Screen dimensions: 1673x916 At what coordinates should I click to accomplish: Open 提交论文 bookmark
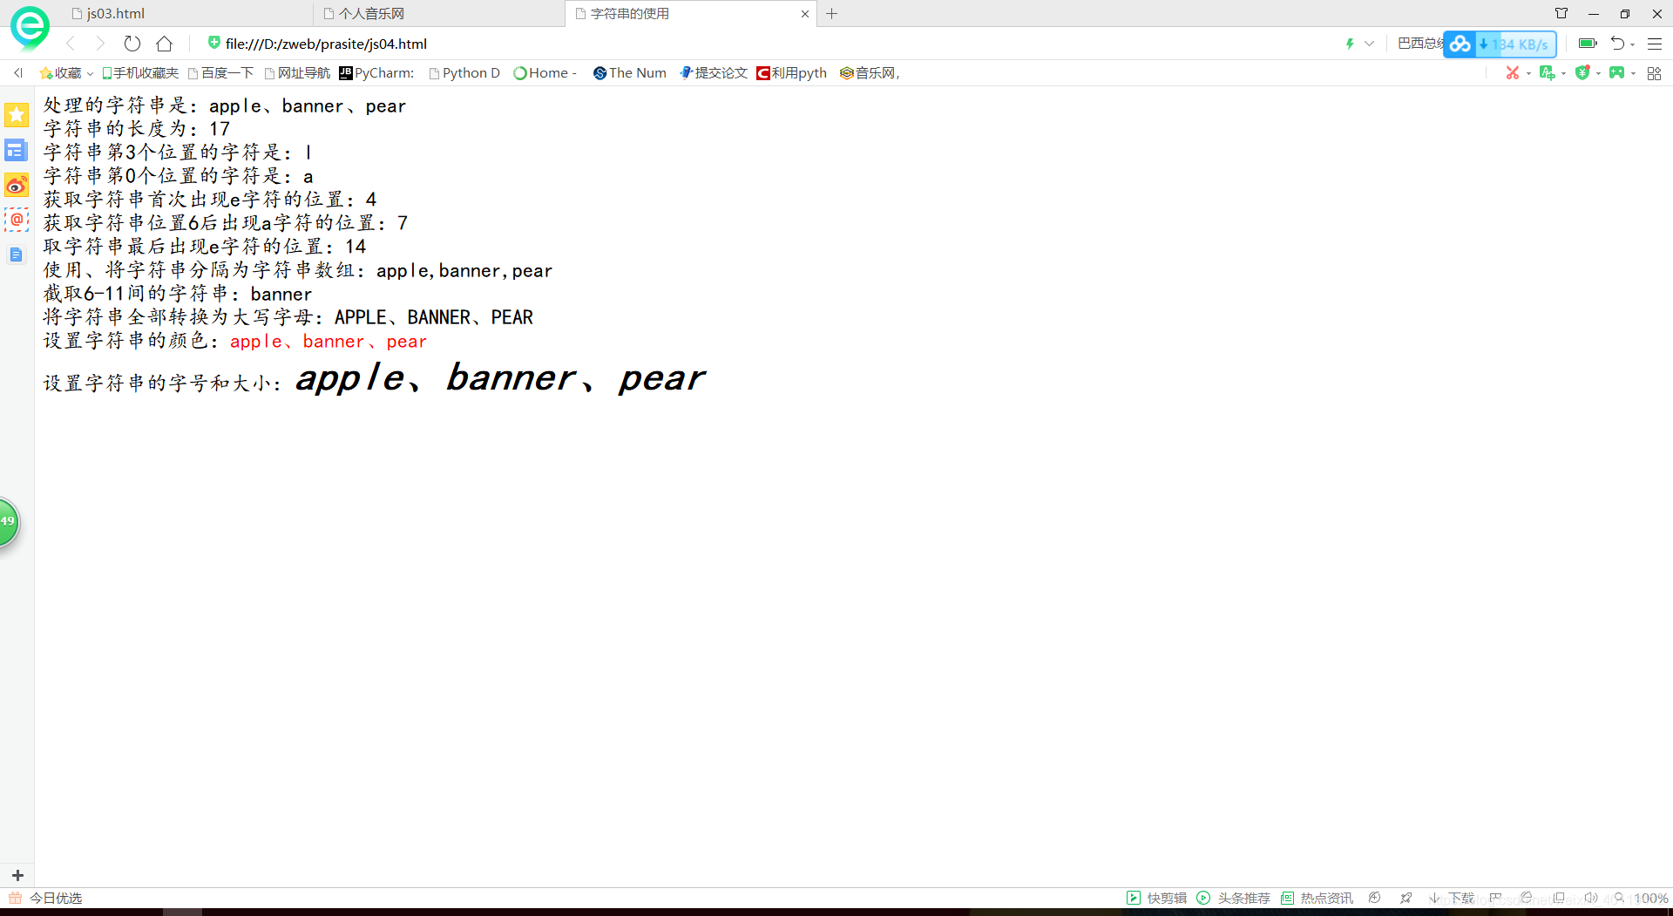click(x=714, y=73)
